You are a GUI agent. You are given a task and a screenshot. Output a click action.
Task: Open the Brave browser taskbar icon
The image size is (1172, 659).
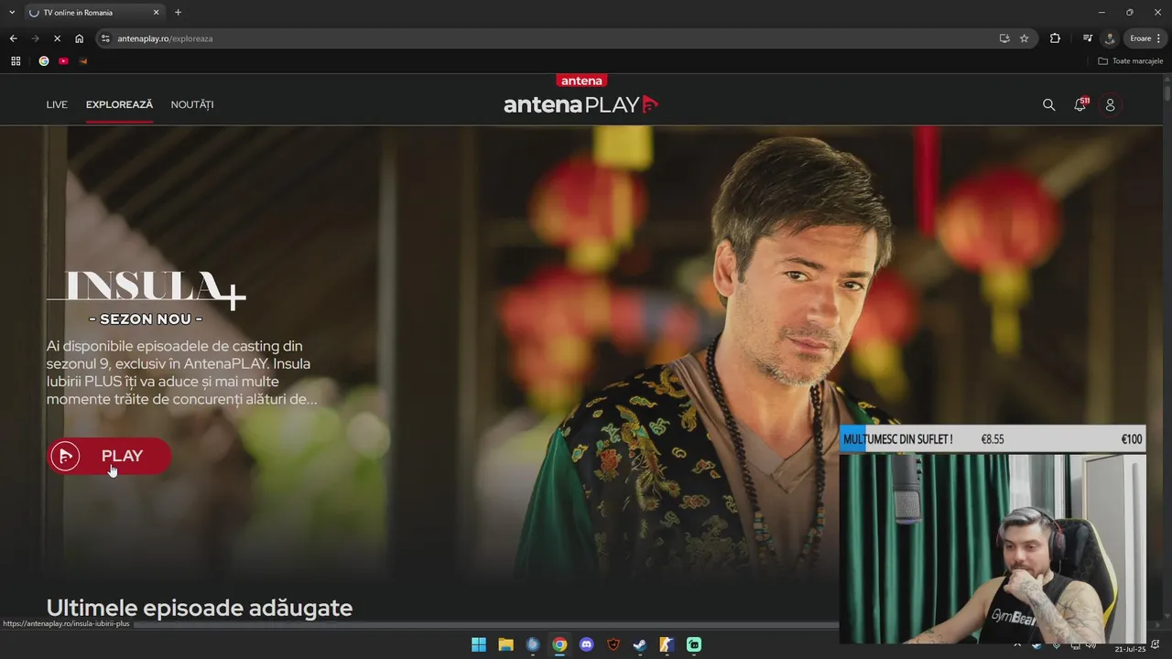(613, 644)
